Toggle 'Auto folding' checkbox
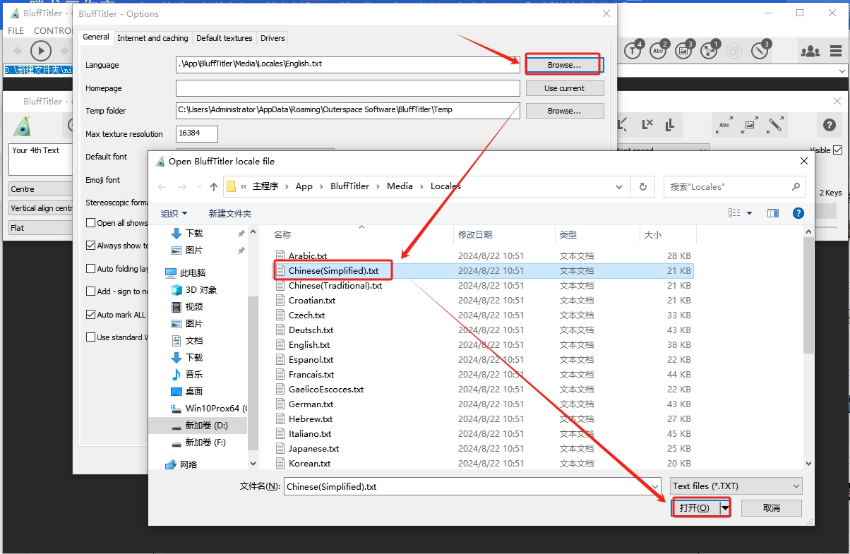Screen dimensions: 850x554 click(90, 269)
